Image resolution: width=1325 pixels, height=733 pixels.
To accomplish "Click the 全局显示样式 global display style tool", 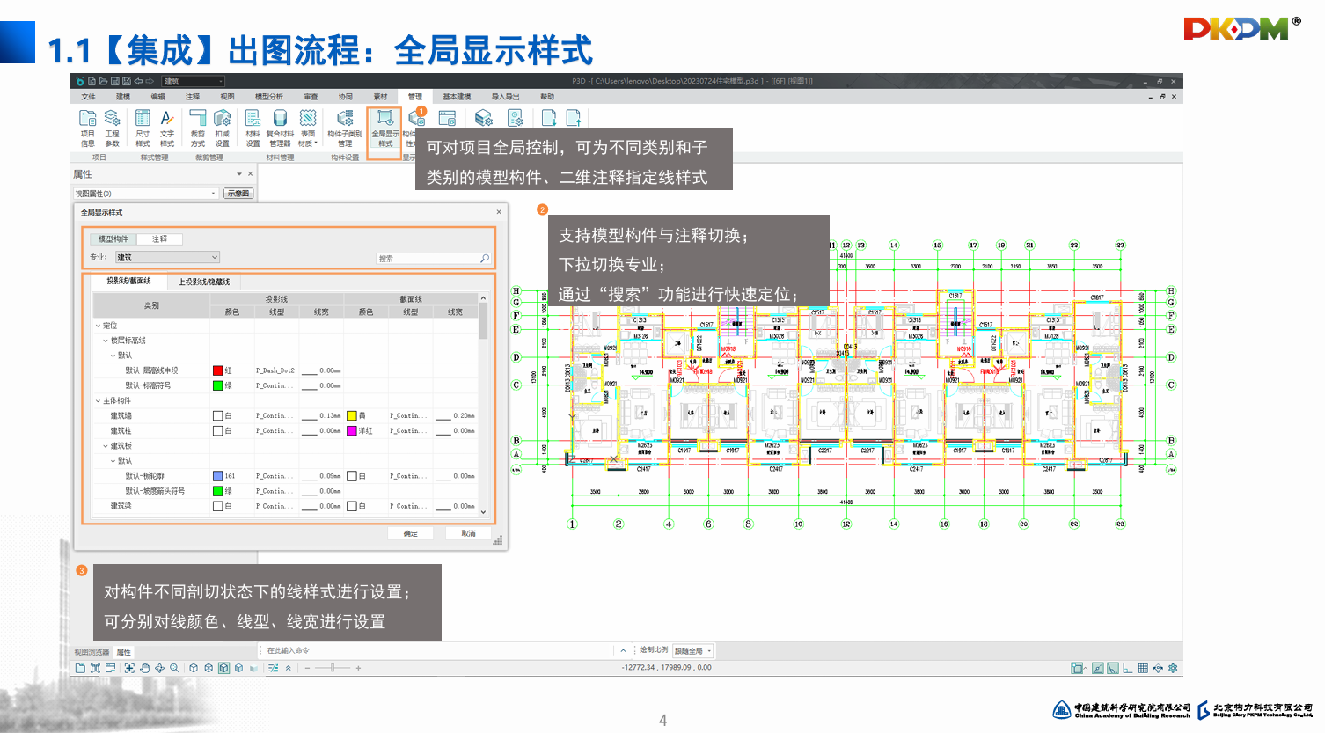I will pos(385,128).
